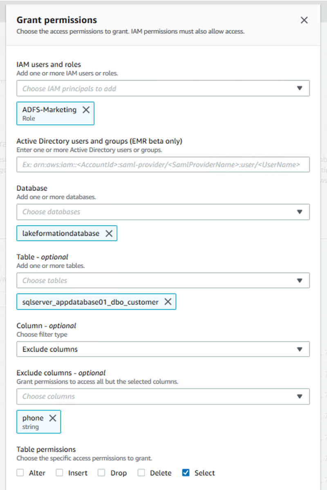Enable the Delete table permission
Viewport: 327px width, 490px height.
[141, 473]
